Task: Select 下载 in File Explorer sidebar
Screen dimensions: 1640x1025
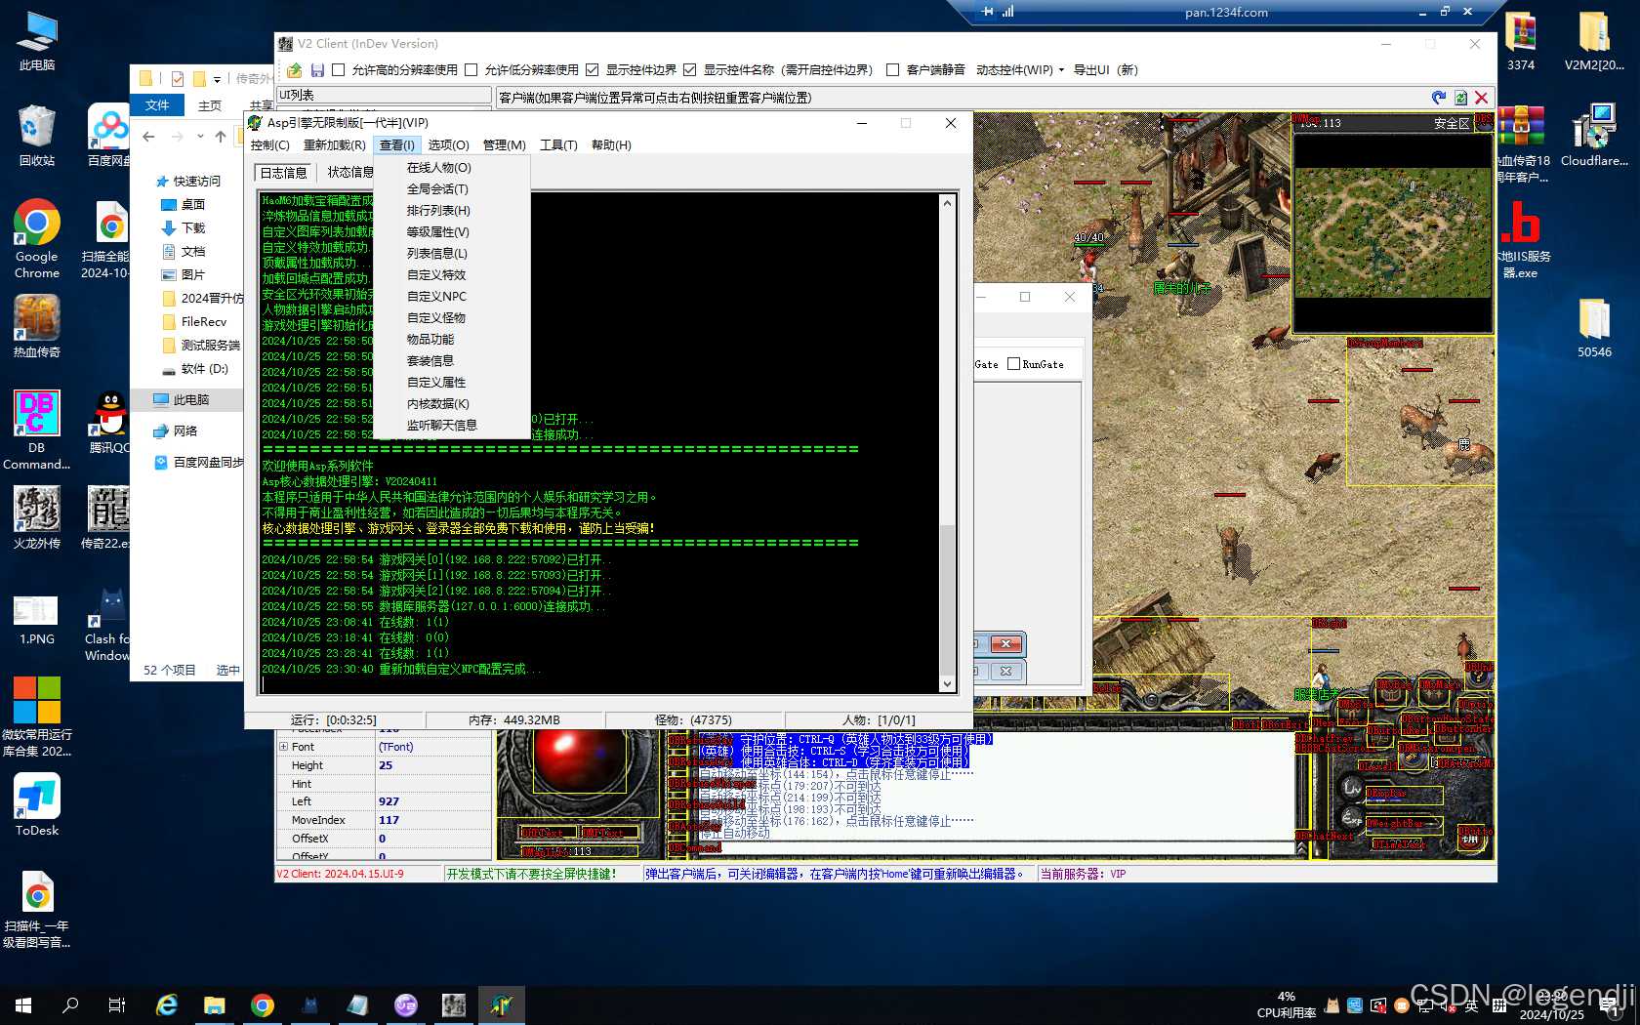Action: 193,228
